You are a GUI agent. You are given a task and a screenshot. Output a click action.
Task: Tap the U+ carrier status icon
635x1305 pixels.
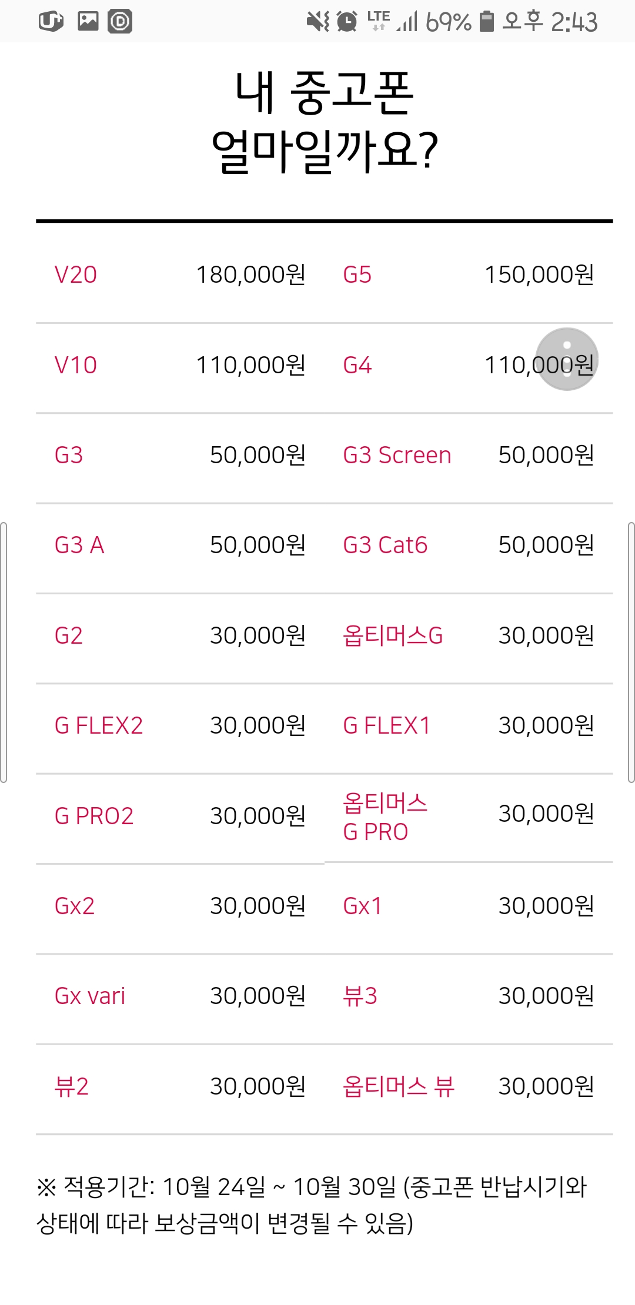click(x=51, y=22)
